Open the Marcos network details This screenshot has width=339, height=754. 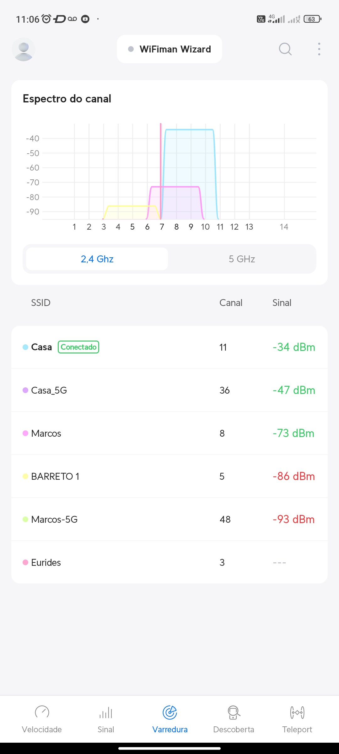click(x=169, y=433)
